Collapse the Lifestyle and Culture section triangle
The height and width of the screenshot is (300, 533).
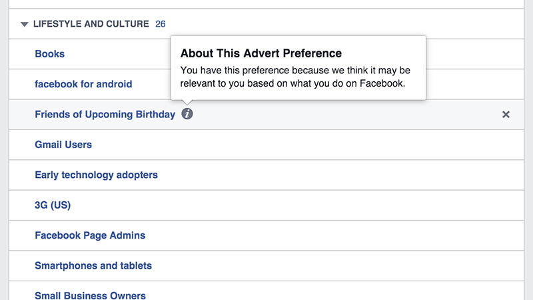coord(24,24)
